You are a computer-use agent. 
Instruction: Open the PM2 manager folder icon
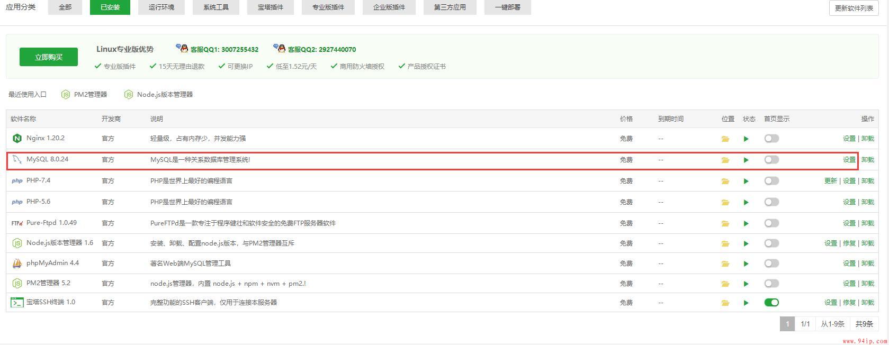point(725,284)
